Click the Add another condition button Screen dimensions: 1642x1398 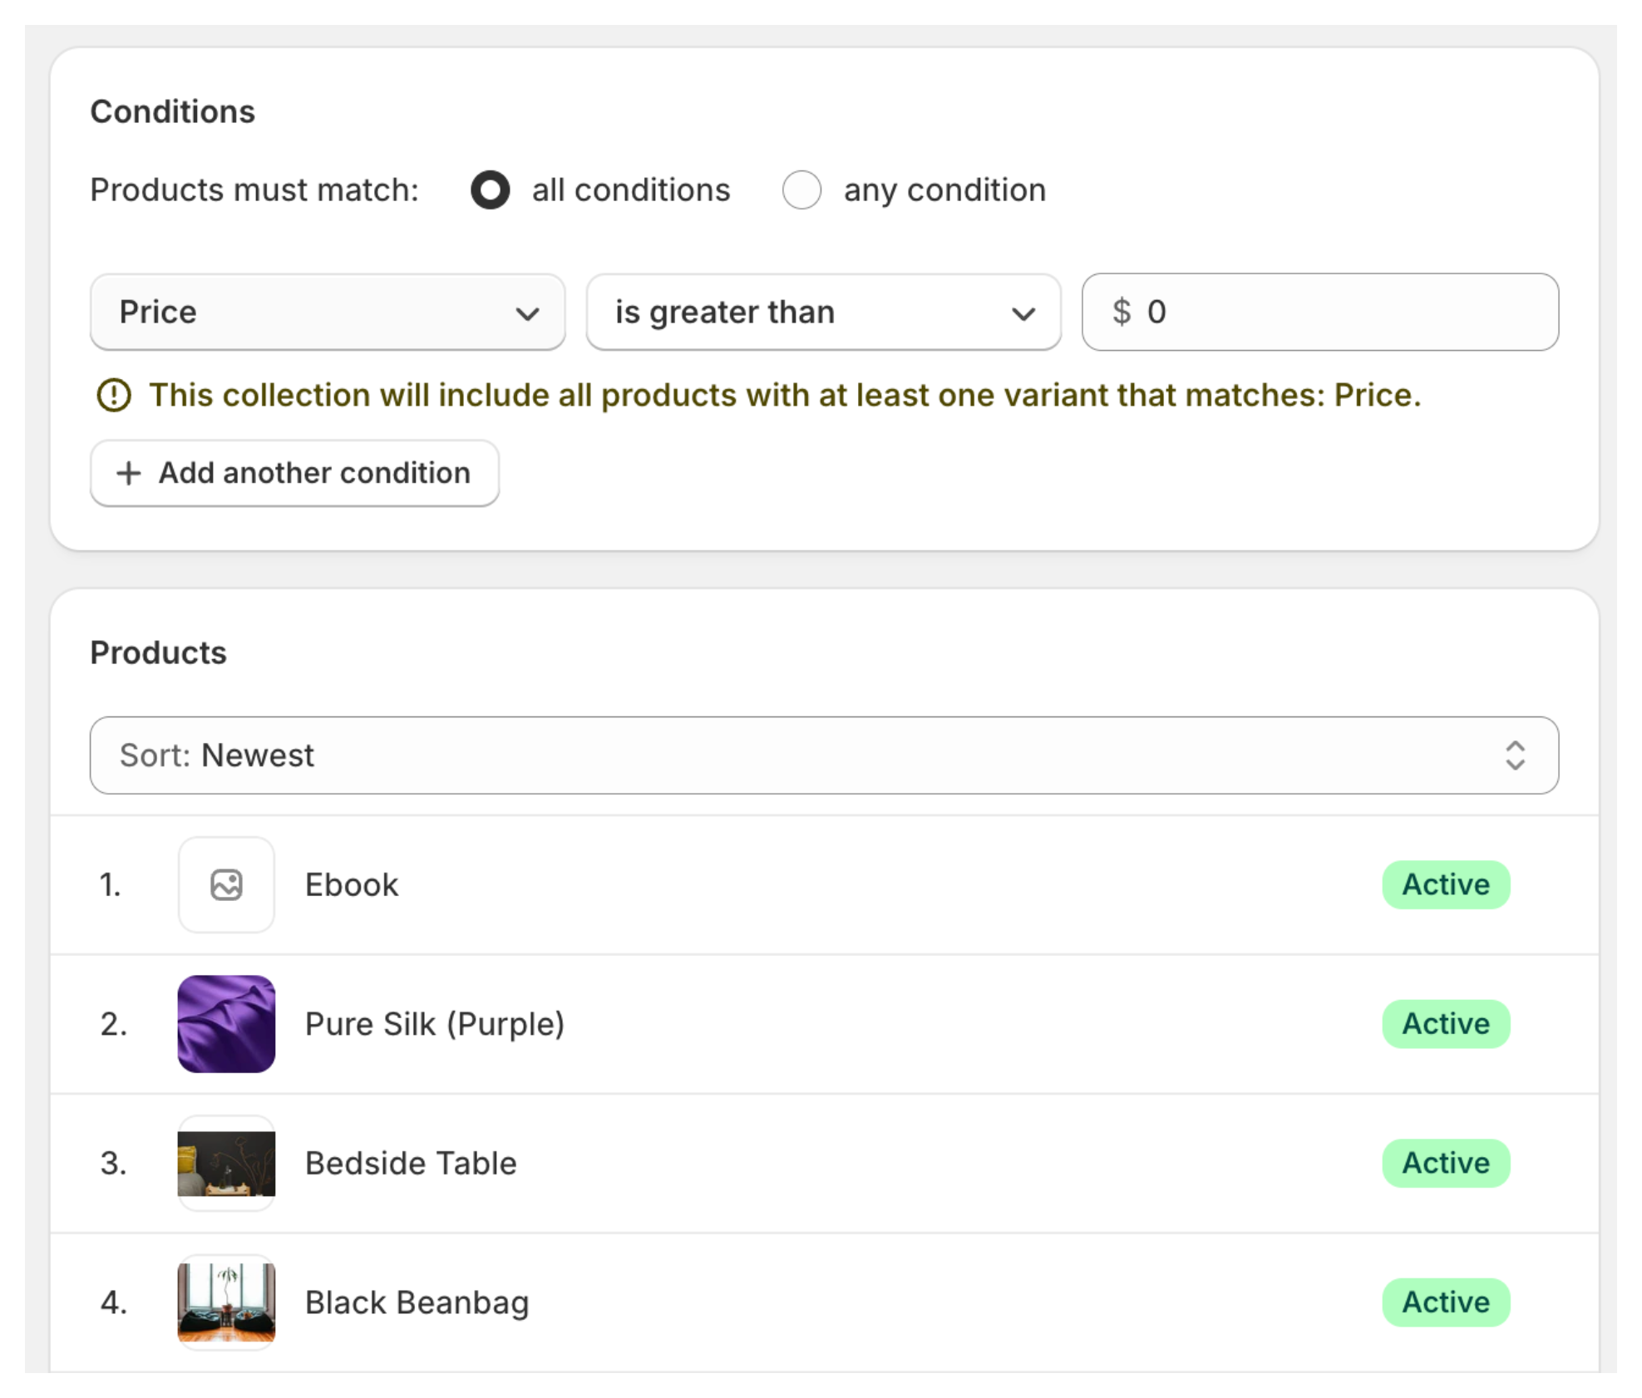295,473
